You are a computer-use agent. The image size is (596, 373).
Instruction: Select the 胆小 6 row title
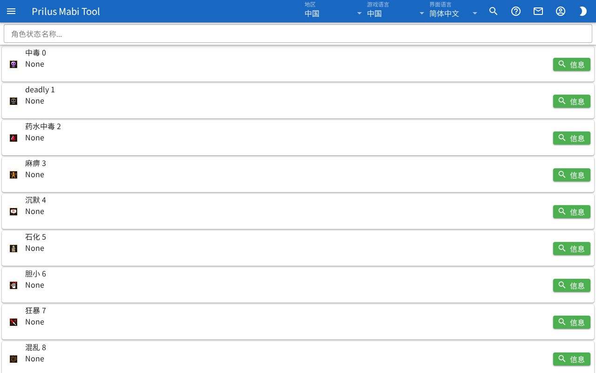[35, 274]
